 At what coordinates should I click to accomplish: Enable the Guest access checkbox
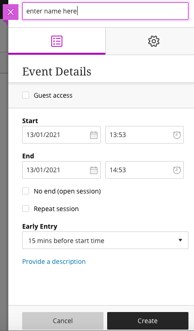coord(26,95)
